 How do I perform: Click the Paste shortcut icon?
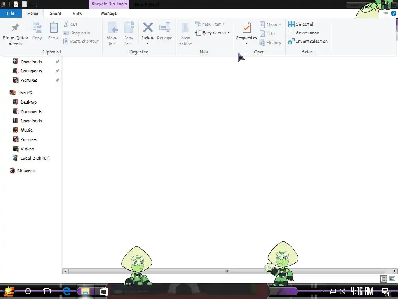[66, 41]
